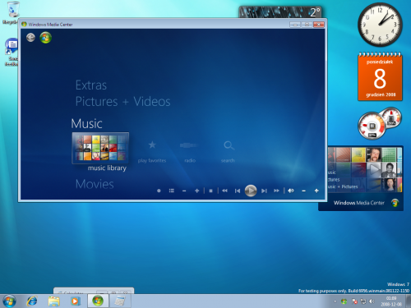Toggle mute speaker in transport bar
The height and width of the screenshot is (308, 411).
point(291,191)
